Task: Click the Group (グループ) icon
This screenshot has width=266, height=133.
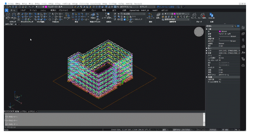Action: tap(194, 15)
